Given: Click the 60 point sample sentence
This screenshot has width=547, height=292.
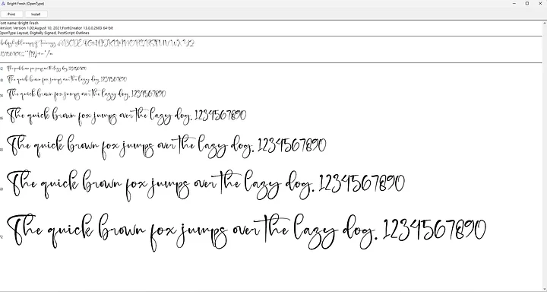Looking at the screenshot, I should pos(206,185).
